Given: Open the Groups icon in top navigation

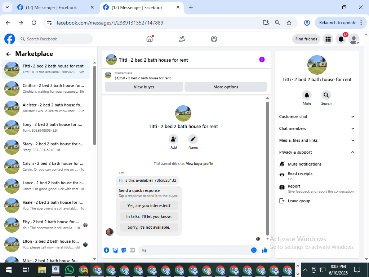Looking at the screenshot, I should tap(214, 39).
